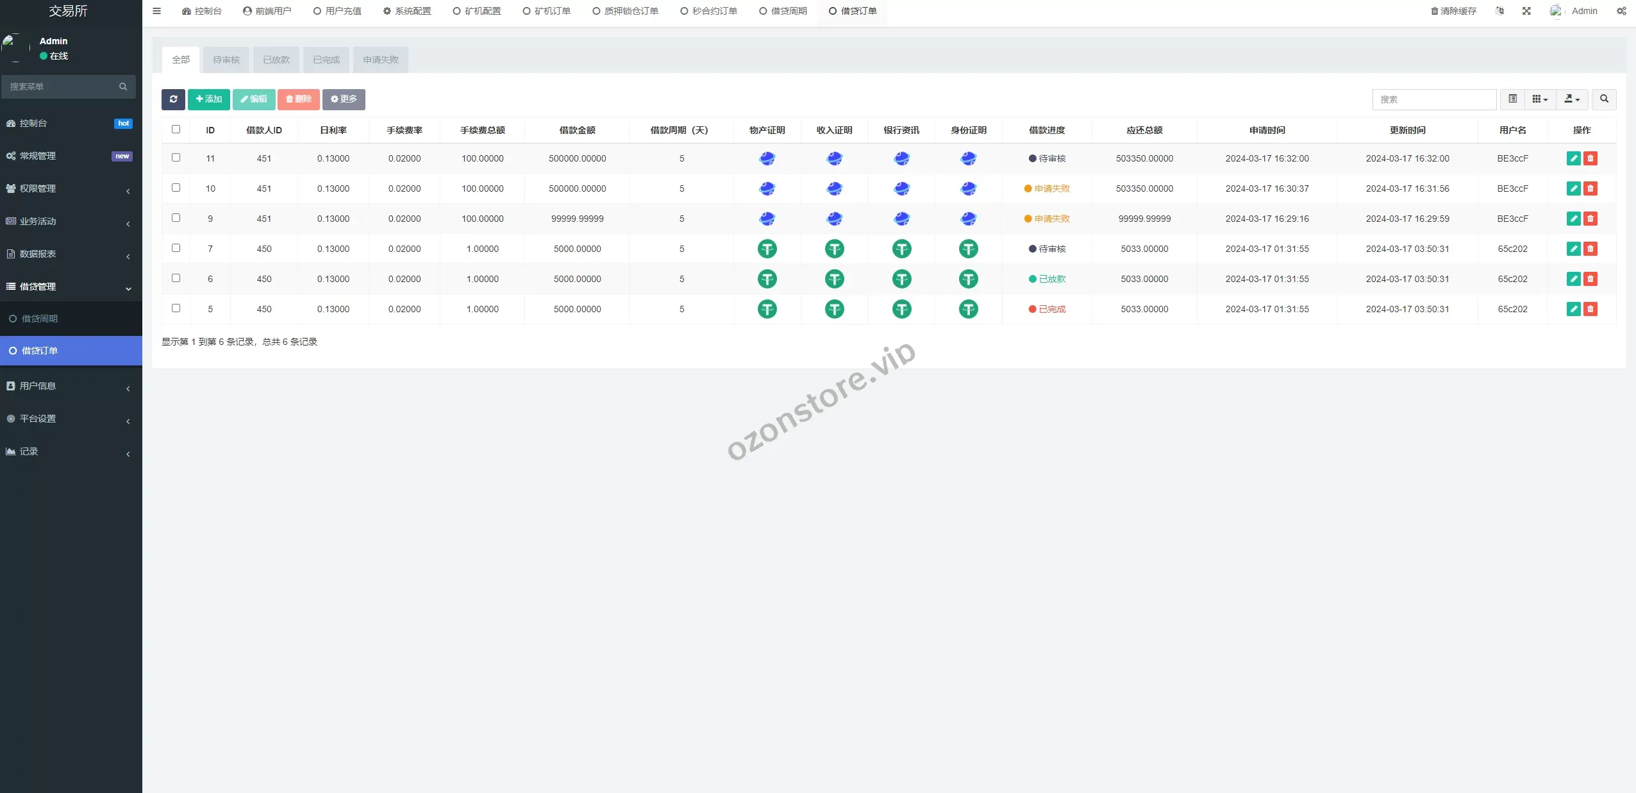The height and width of the screenshot is (793, 1636).
Task: Click the green edit icon for order 11
Action: 1573,158
